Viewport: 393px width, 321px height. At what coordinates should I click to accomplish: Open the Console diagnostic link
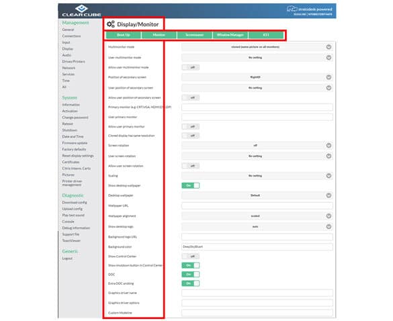68,222
